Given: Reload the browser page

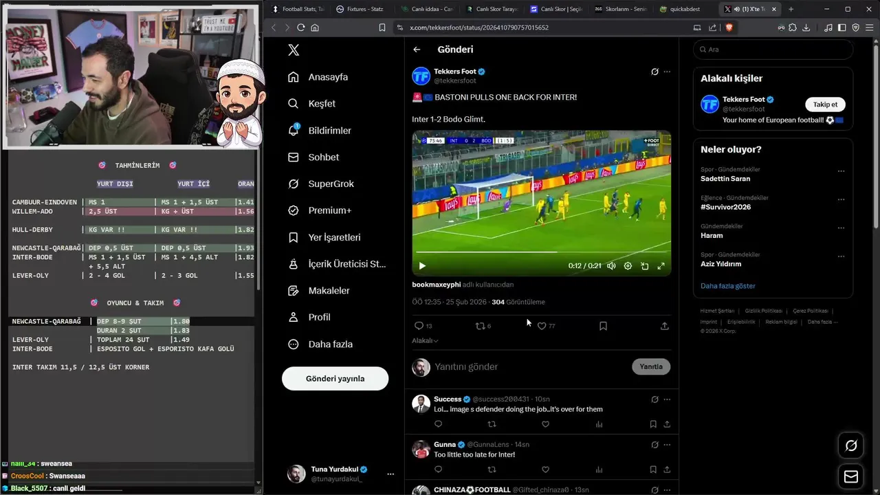Looking at the screenshot, I should coord(300,27).
